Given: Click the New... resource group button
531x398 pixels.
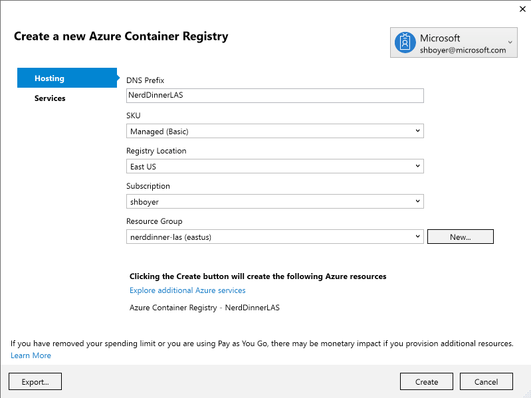Looking at the screenshot, I should [461, 237].
